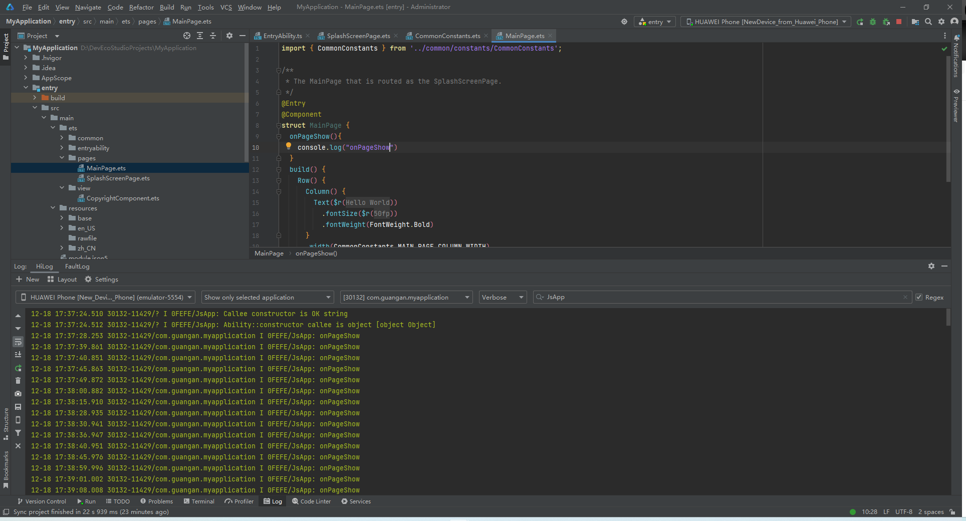Click the target icon left of the entry run configuration
The width and height of the screenshot is (966, 521).
click(624, 22)
